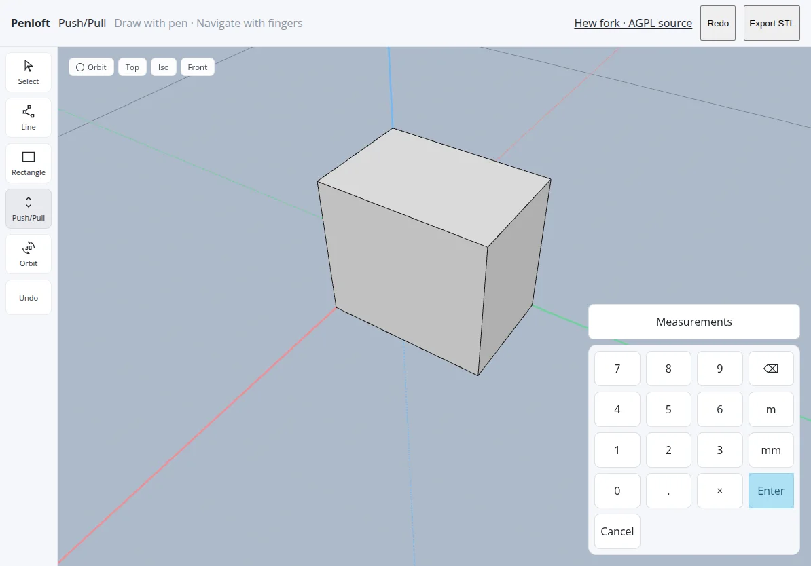Toggle the Orbit view option

pyautogui.click(x=91, y=67)
